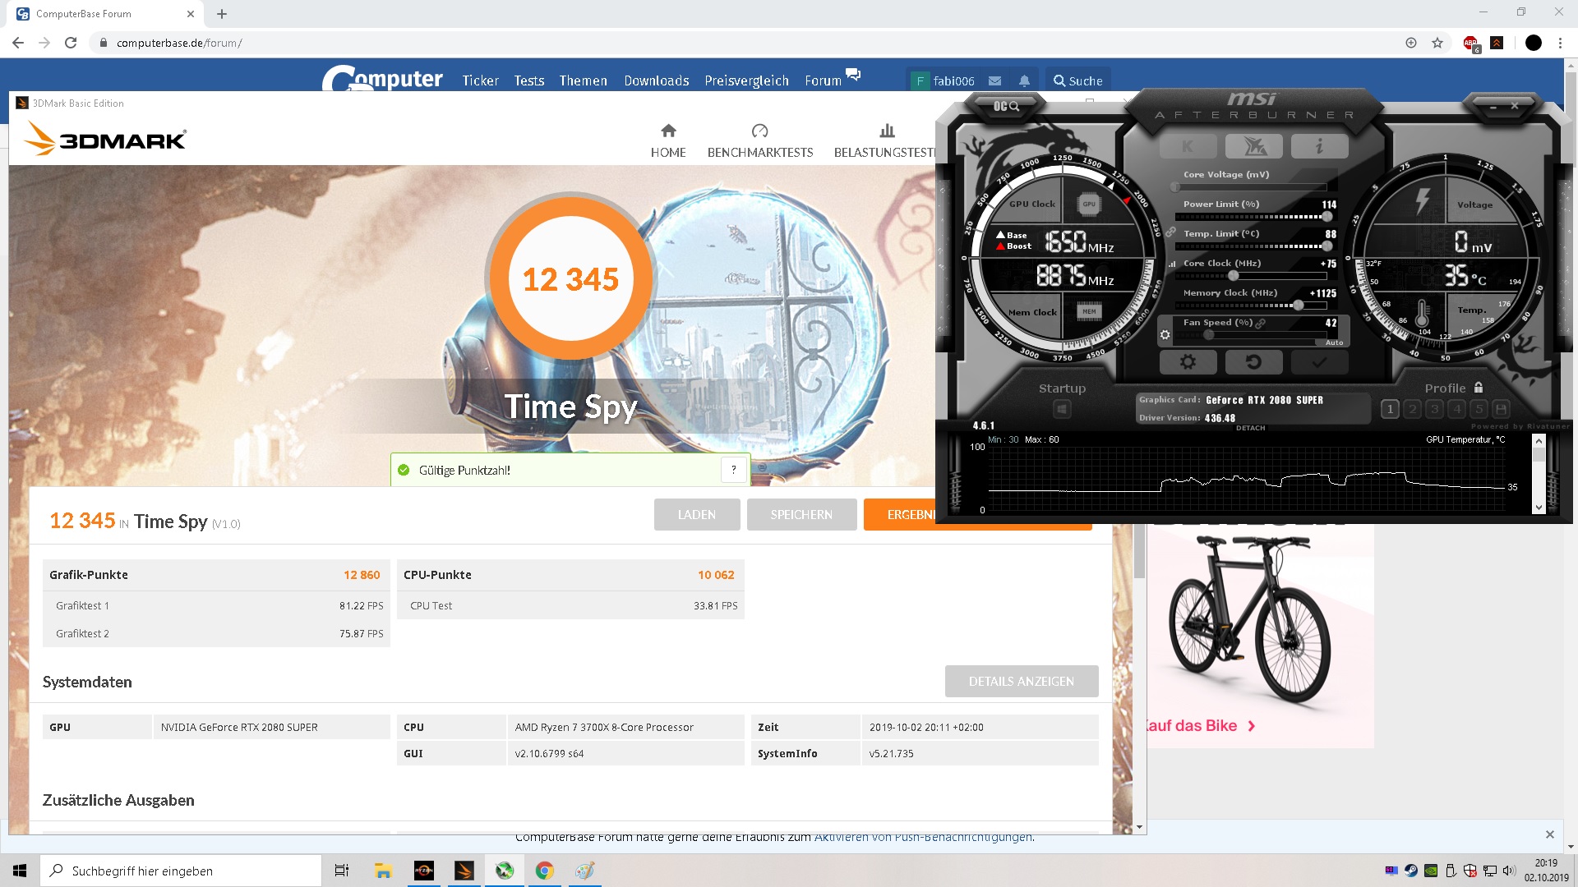Click the Details anzeigen button
Image resolution: width=1578 pixels, height=887 pixels.
pyautogui.click(x=1021, y=681)
